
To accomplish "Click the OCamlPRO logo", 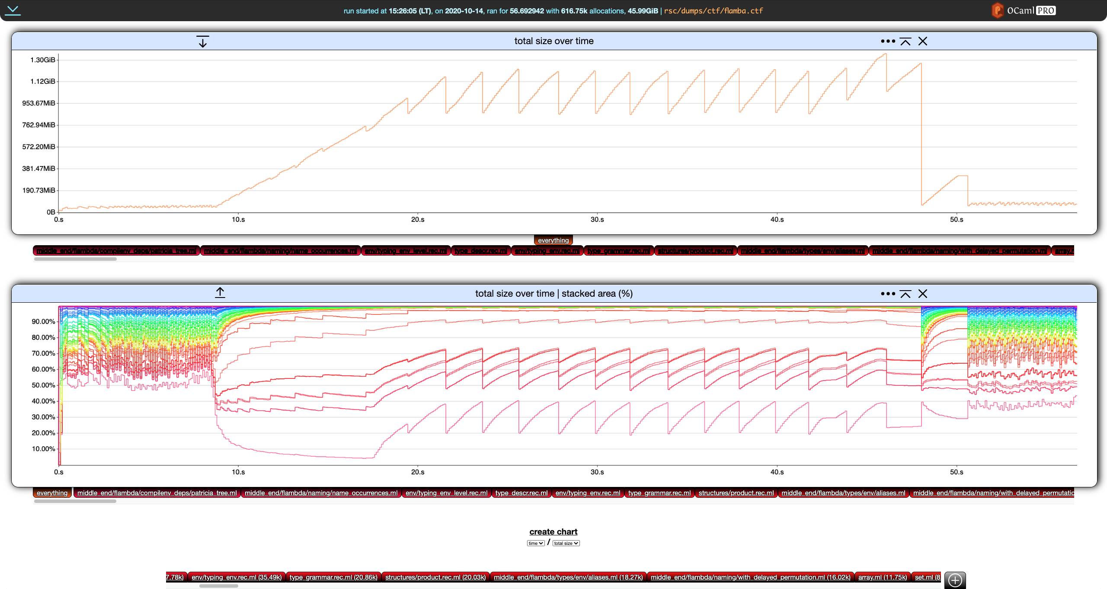I will coord(1023,10).
